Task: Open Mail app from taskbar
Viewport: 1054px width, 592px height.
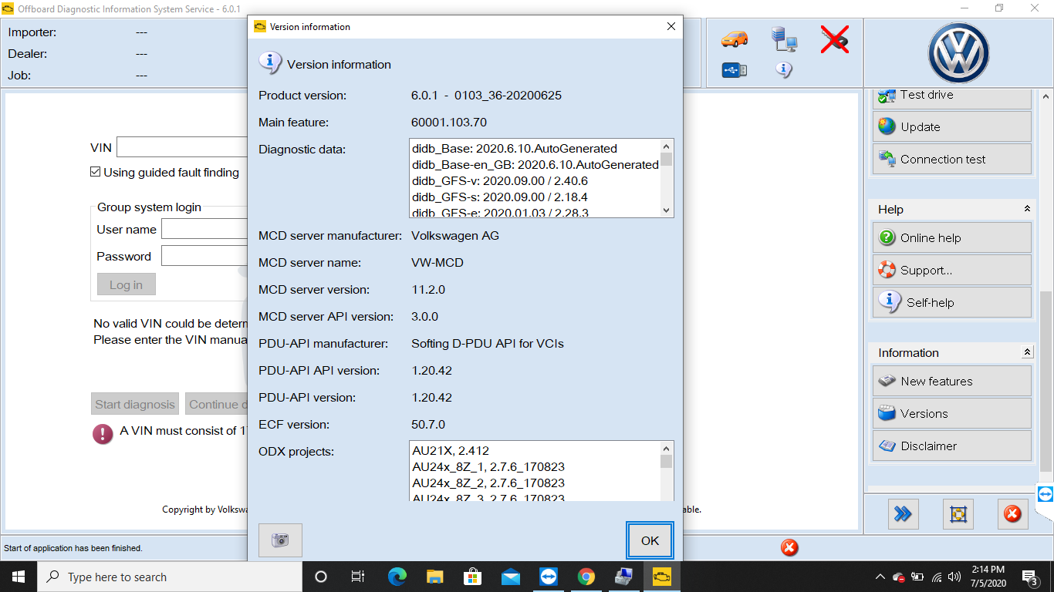Action: [x=511, y=577]
